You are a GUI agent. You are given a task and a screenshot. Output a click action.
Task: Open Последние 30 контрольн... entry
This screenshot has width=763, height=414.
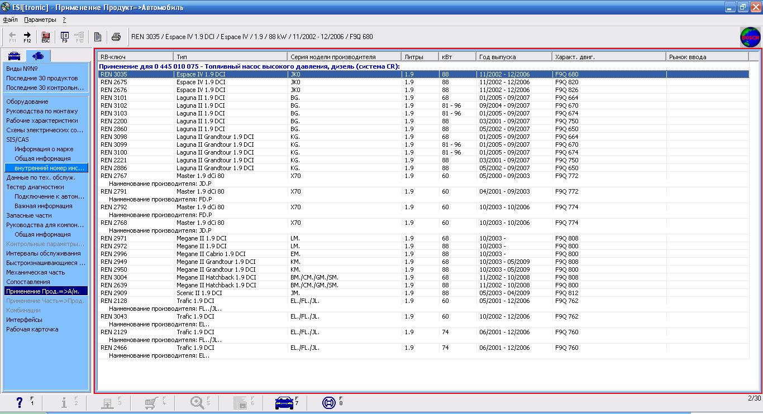pos(46,88)
